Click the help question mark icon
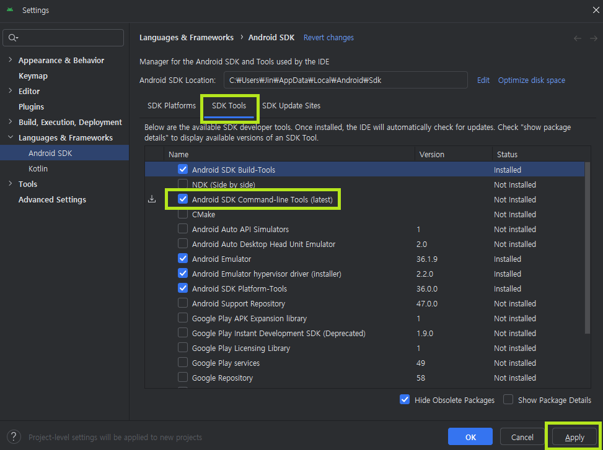Viewport: 603px width, 450px height. pos(14,437)
